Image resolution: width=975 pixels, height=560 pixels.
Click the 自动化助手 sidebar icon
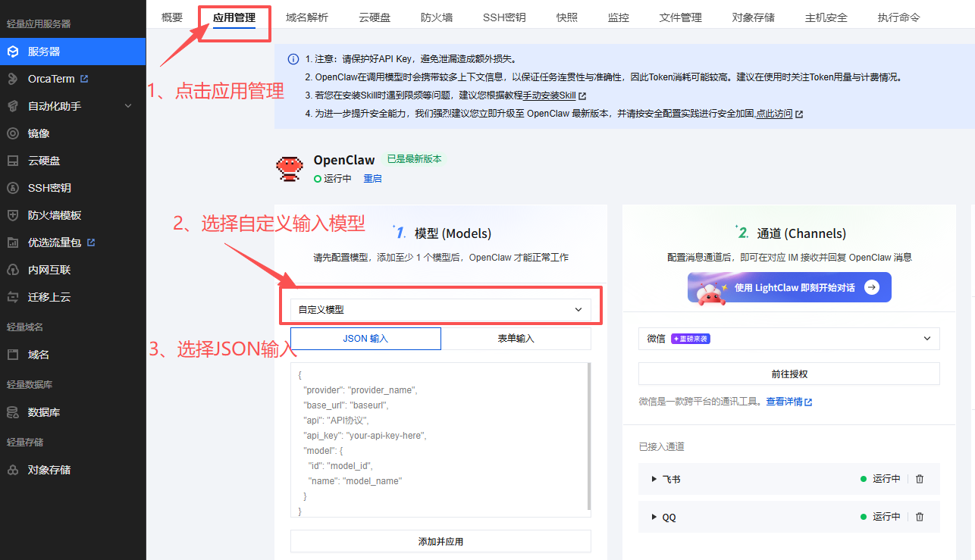[x=12, y=106]
